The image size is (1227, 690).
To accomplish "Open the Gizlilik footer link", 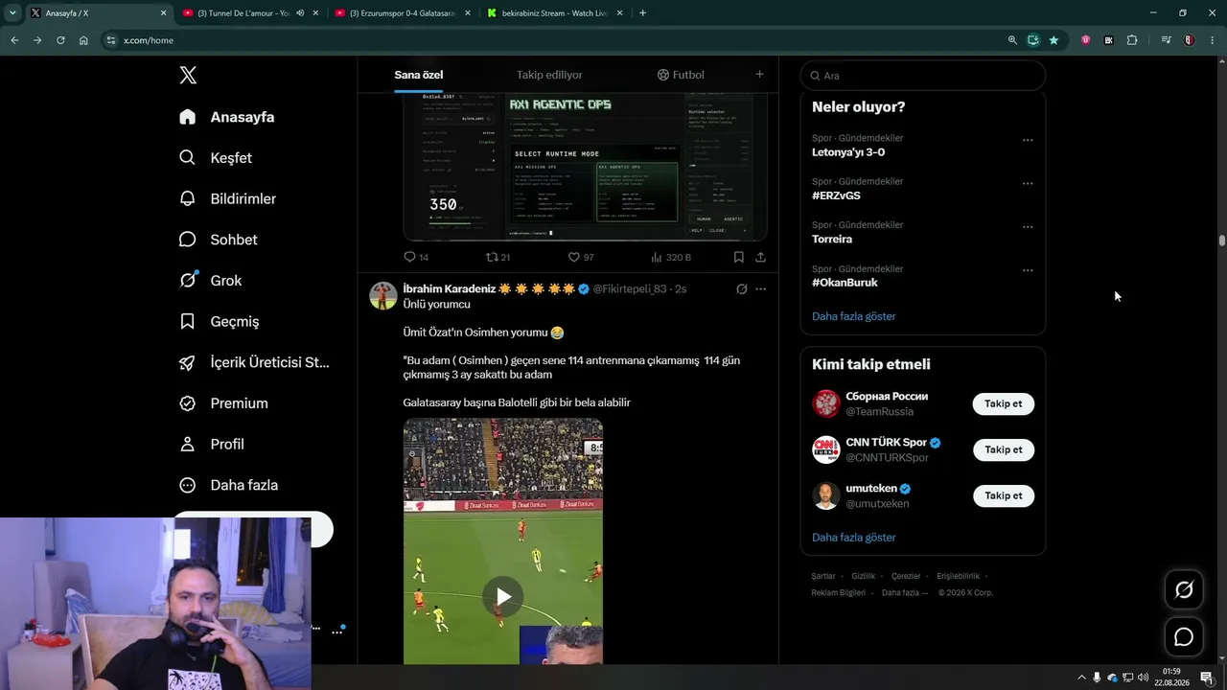I will pos(864,576).
